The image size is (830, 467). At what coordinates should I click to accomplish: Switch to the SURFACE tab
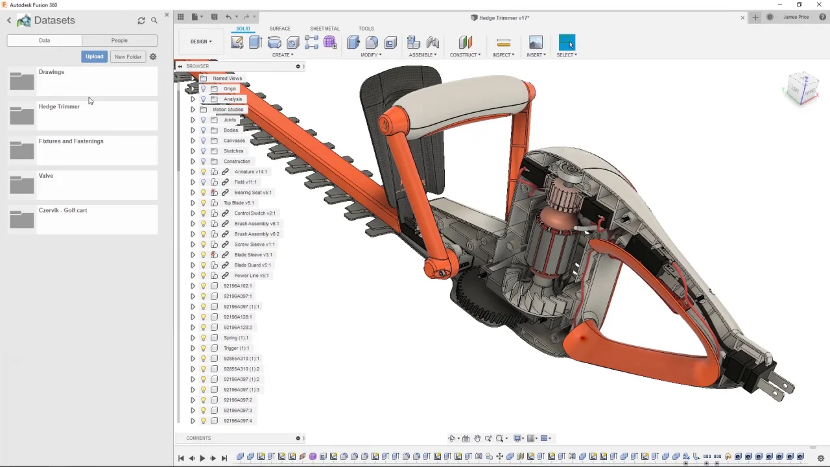(x=280, y=29)
